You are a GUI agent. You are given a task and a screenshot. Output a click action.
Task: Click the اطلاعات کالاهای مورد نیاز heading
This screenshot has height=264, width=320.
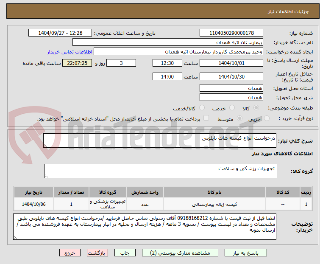(282, 154)
